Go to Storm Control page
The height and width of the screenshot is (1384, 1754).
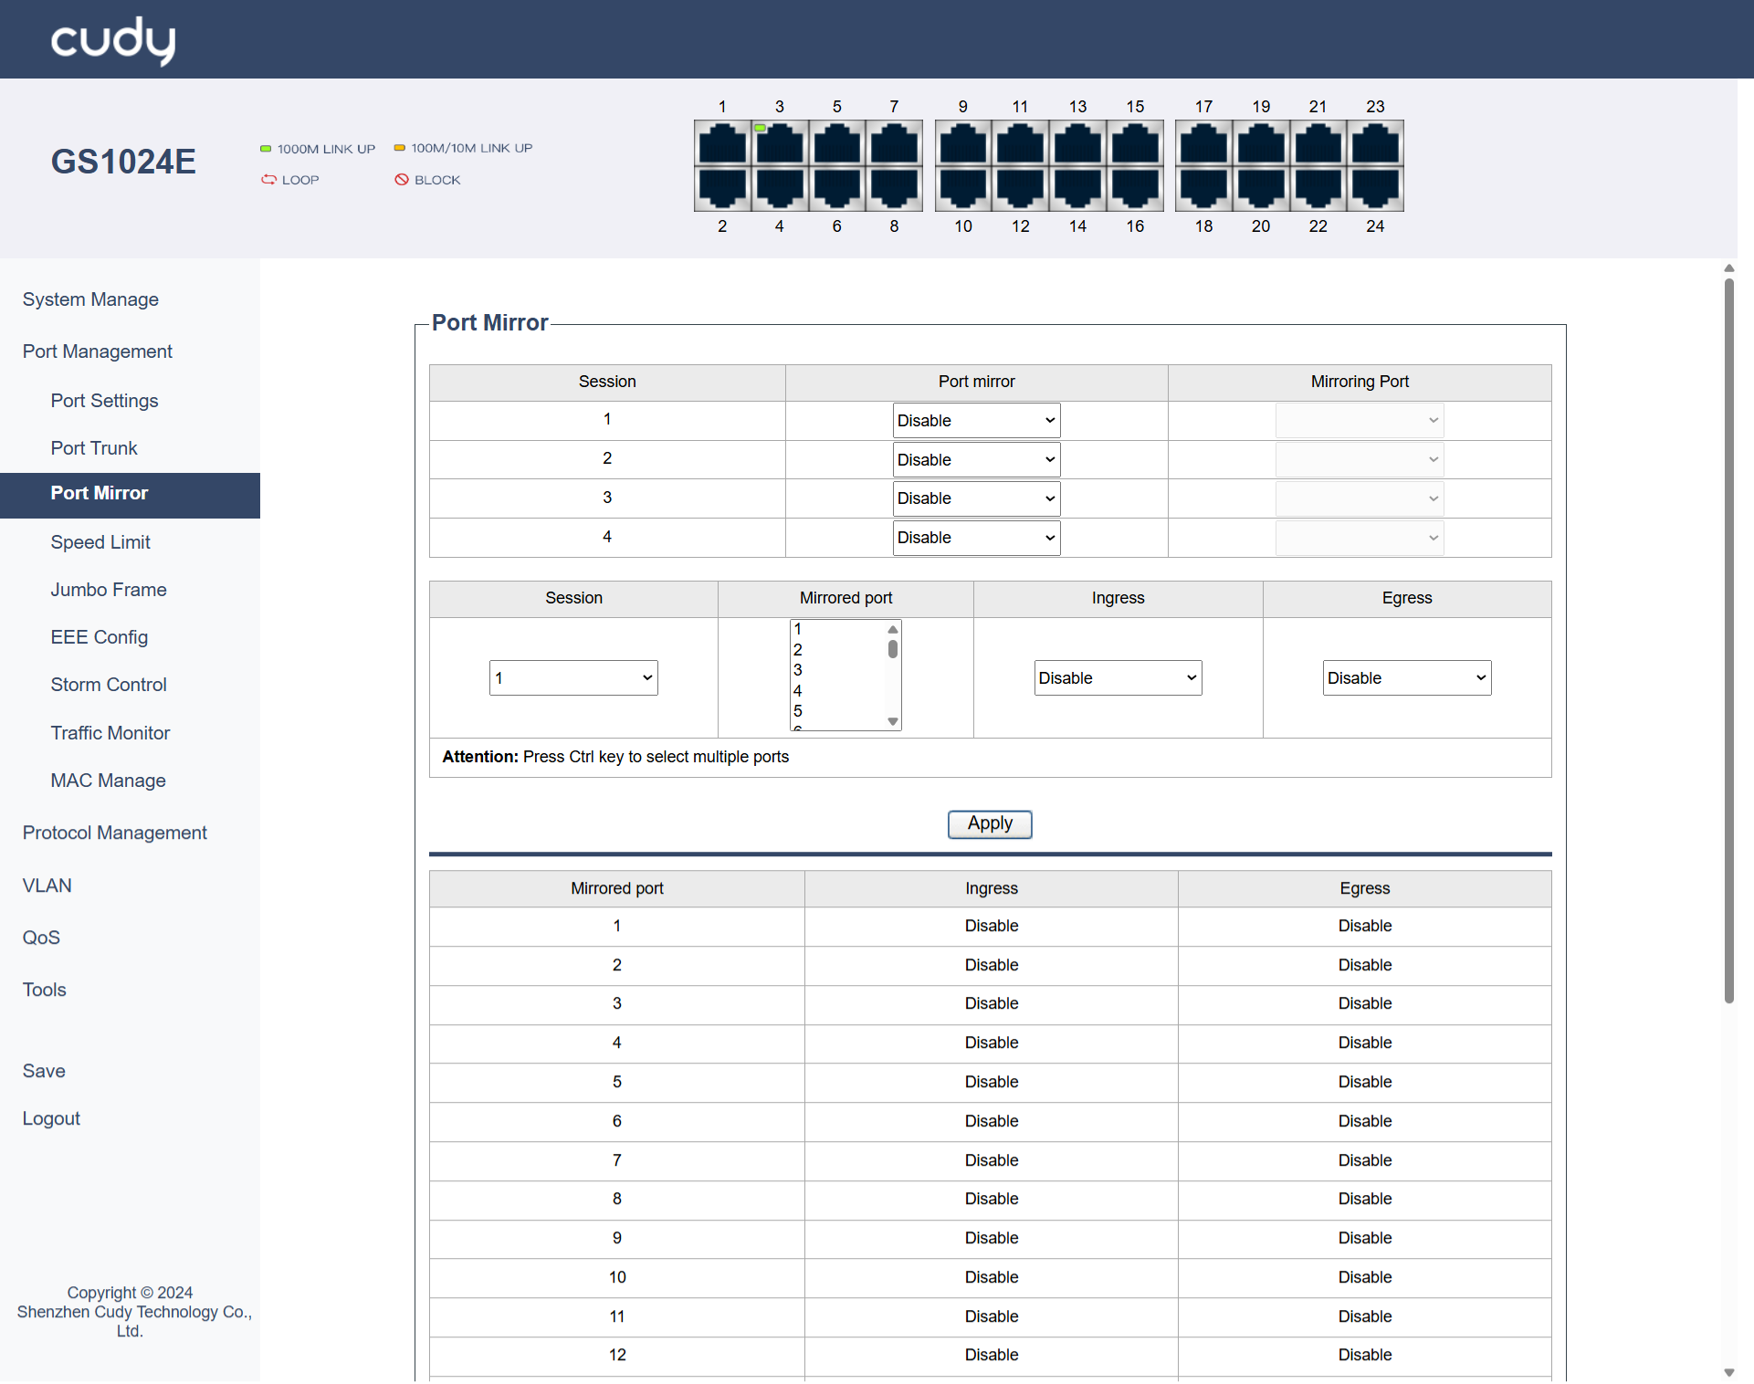pyautogui.click(x=109, y=685)
